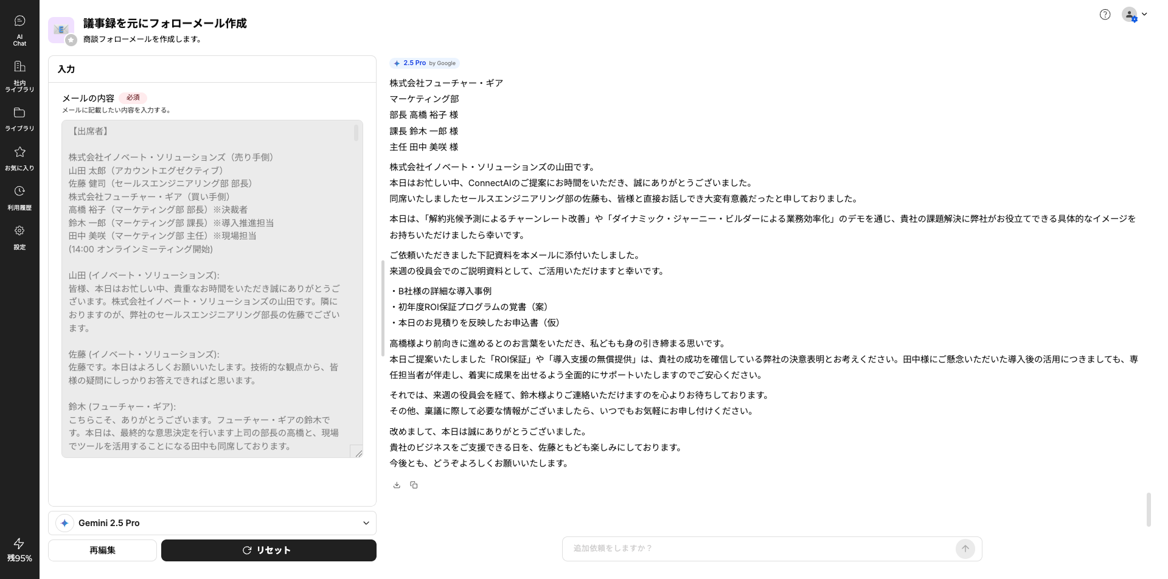This screenshot has height=579, width=1168.
Task: Click the textarea vertical scrollbar
Action: (356, 134)
